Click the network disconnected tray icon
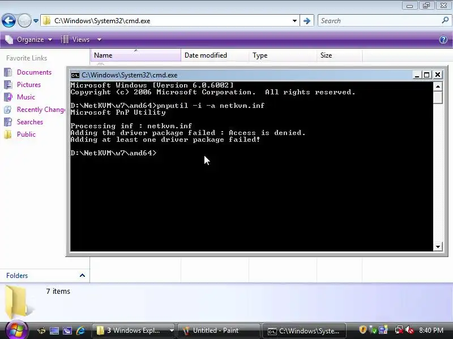This screenshot has width=453, height=339. pyautogui.click(x=399, y=330)
